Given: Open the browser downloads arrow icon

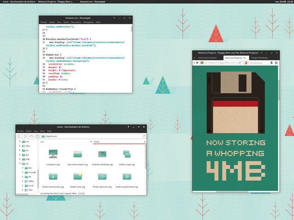Looking at the screenshot, I should (271, 63).
